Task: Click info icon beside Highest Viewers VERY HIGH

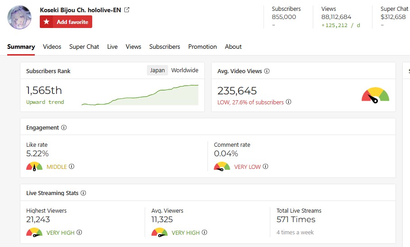Action: pos(79,232)
